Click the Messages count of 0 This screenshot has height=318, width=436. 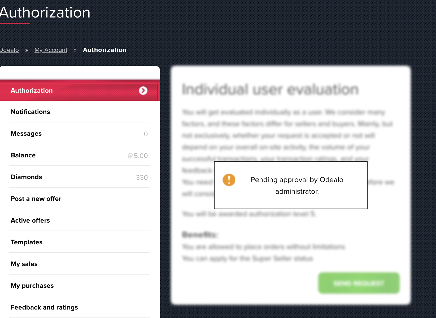click(146, 134)
